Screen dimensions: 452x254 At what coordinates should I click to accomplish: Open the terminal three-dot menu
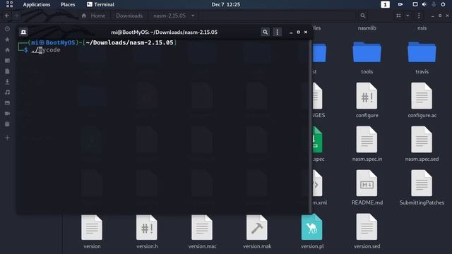(x=277, y=32)
